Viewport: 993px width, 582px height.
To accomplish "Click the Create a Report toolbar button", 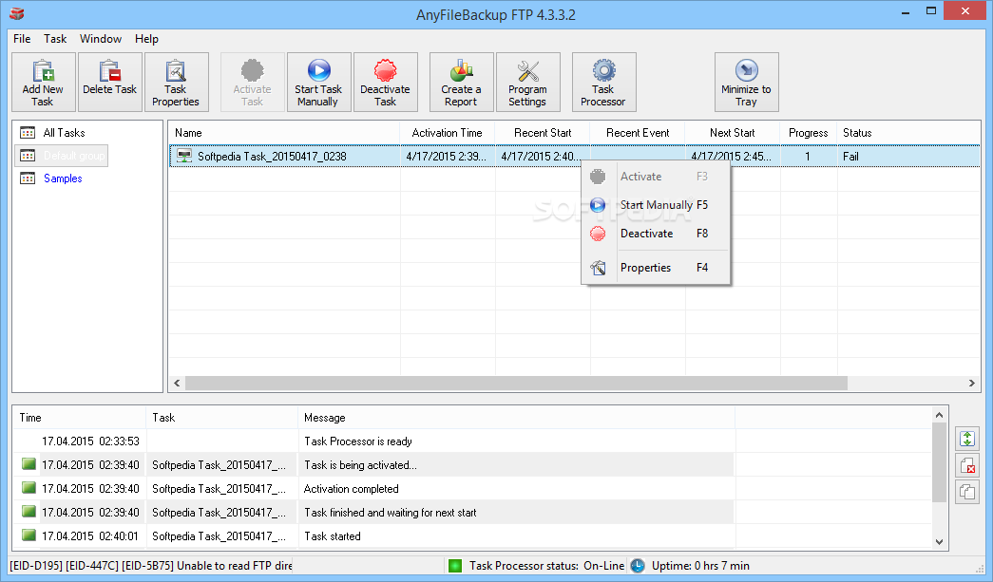I will tap(461, 83).
